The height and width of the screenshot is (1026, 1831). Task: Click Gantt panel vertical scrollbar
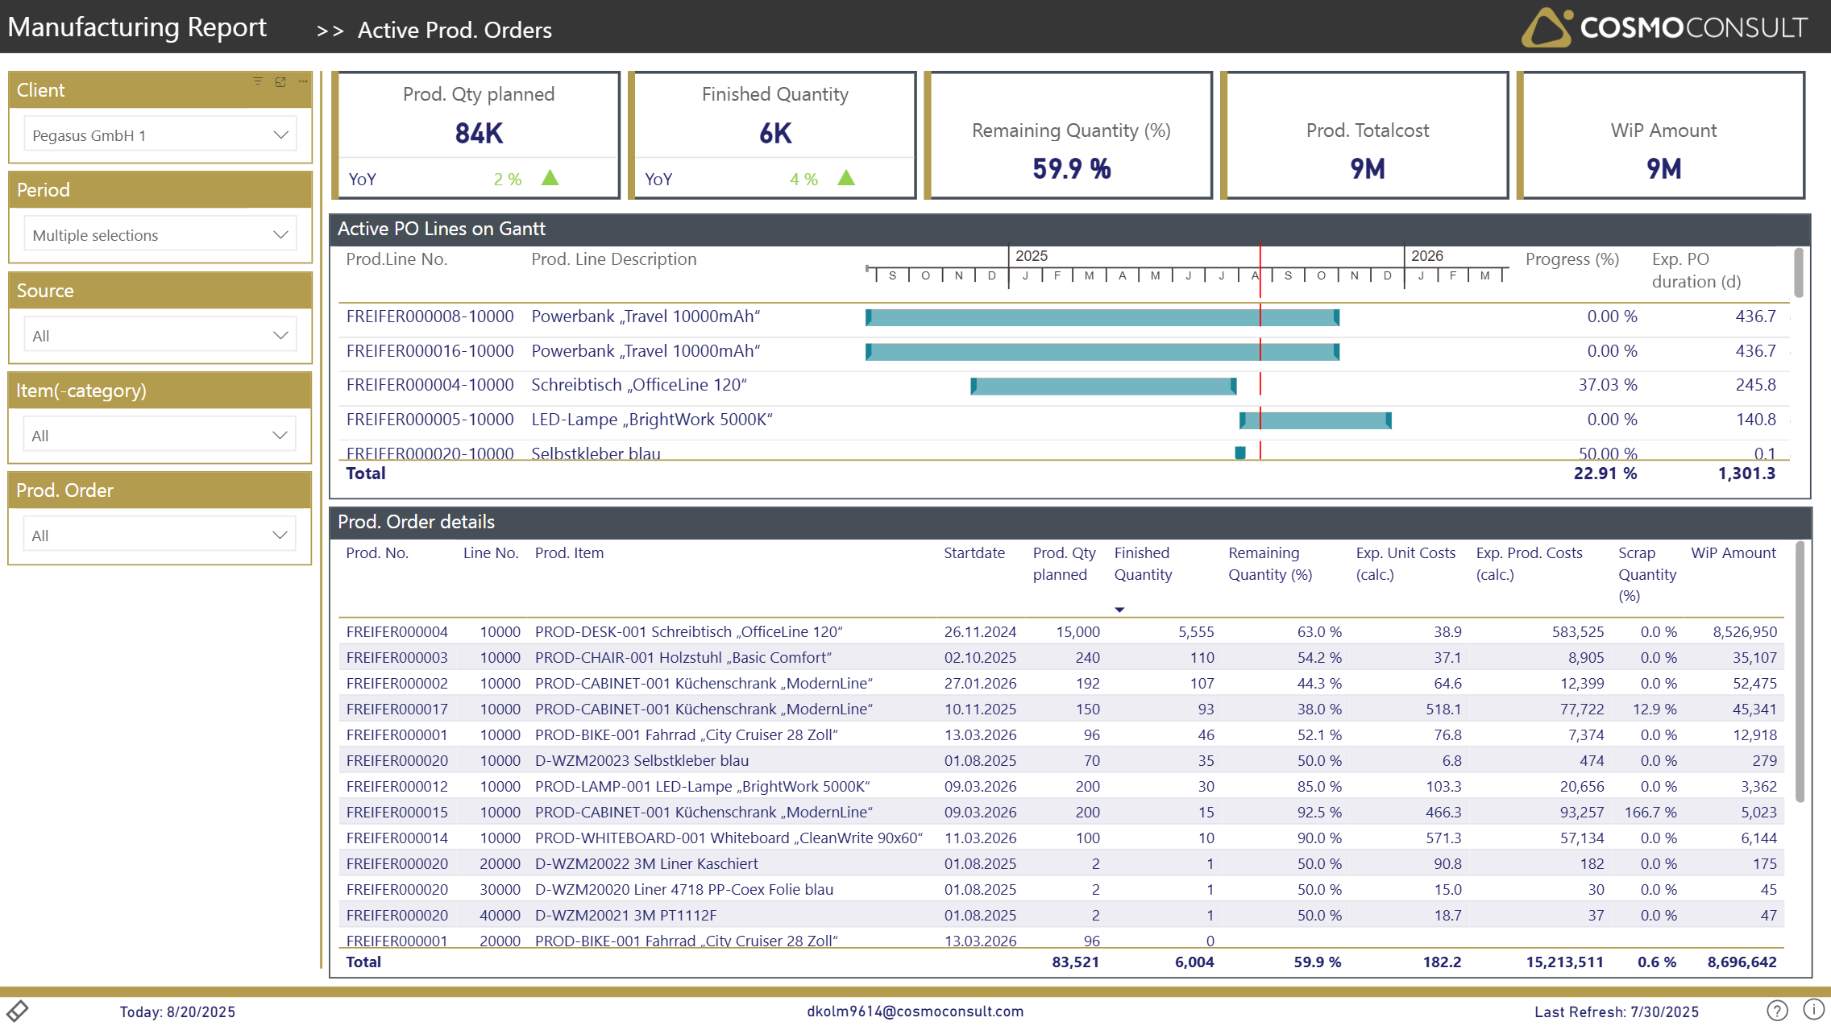(1799, 274)
